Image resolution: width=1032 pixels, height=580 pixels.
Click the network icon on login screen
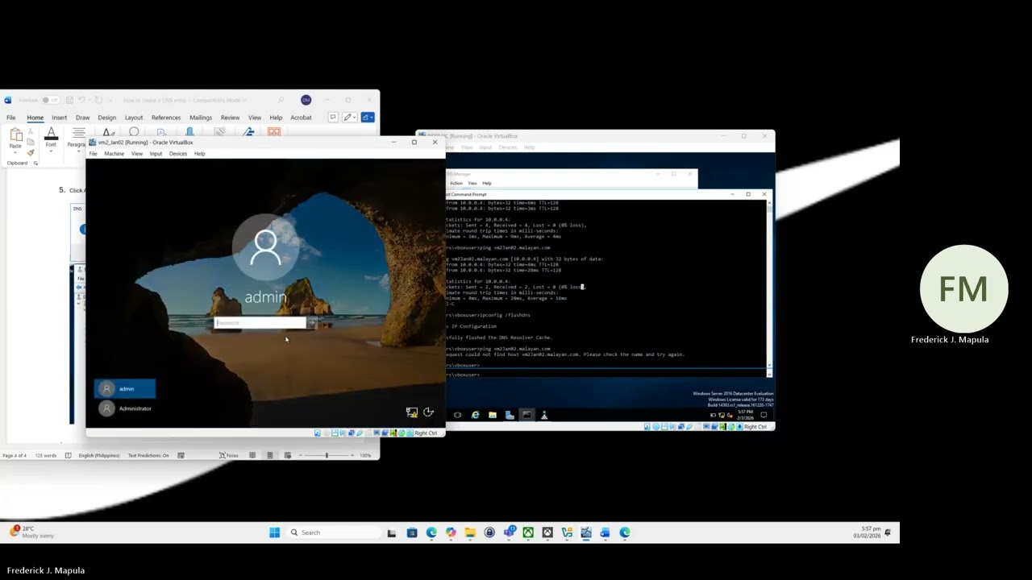point(412,412)
